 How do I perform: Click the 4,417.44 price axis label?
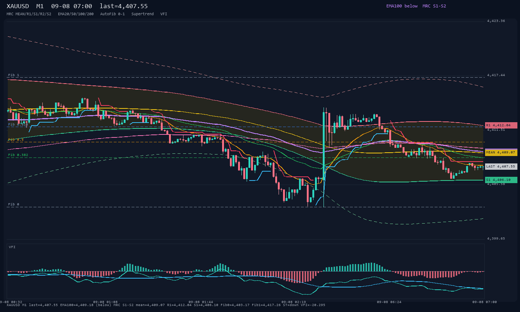(496, 75)
